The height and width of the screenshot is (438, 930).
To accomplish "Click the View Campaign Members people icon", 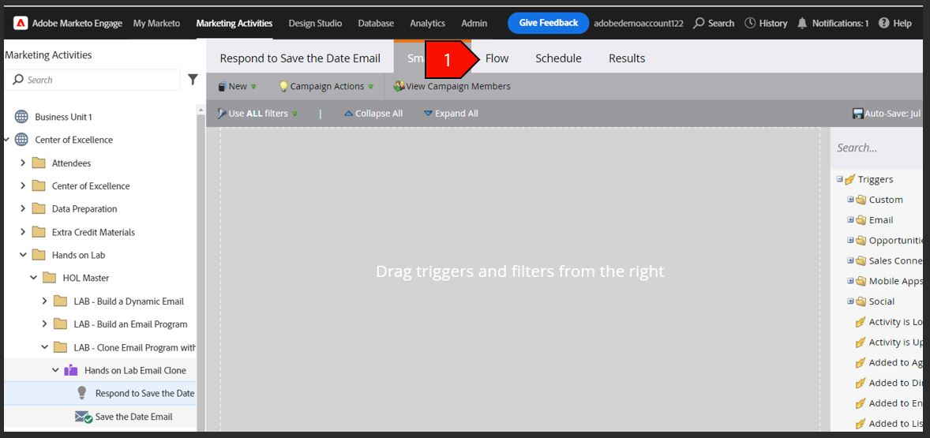I will point(399,86).
